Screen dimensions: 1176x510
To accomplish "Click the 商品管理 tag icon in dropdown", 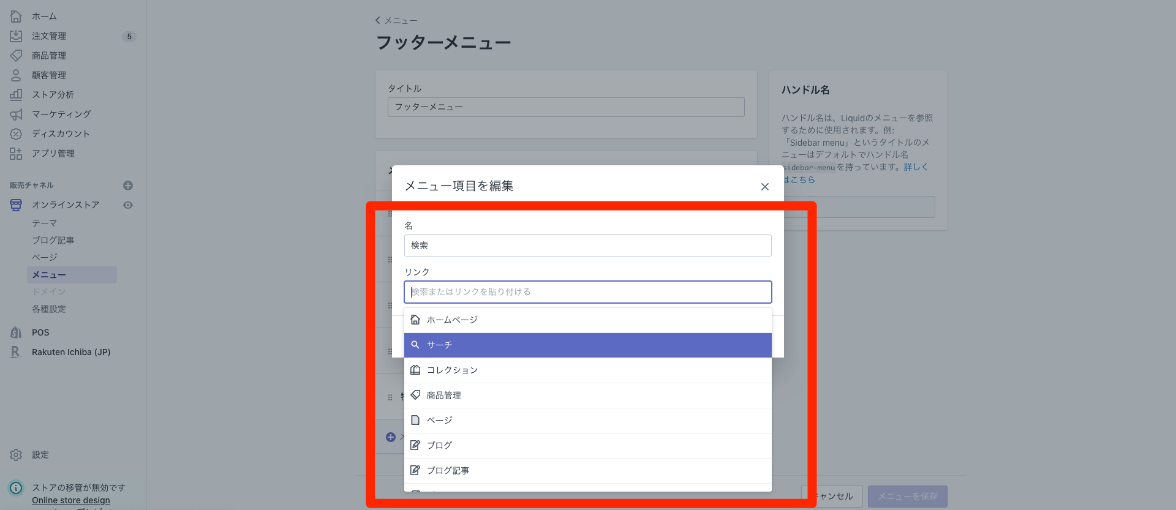I will [415, 395].
